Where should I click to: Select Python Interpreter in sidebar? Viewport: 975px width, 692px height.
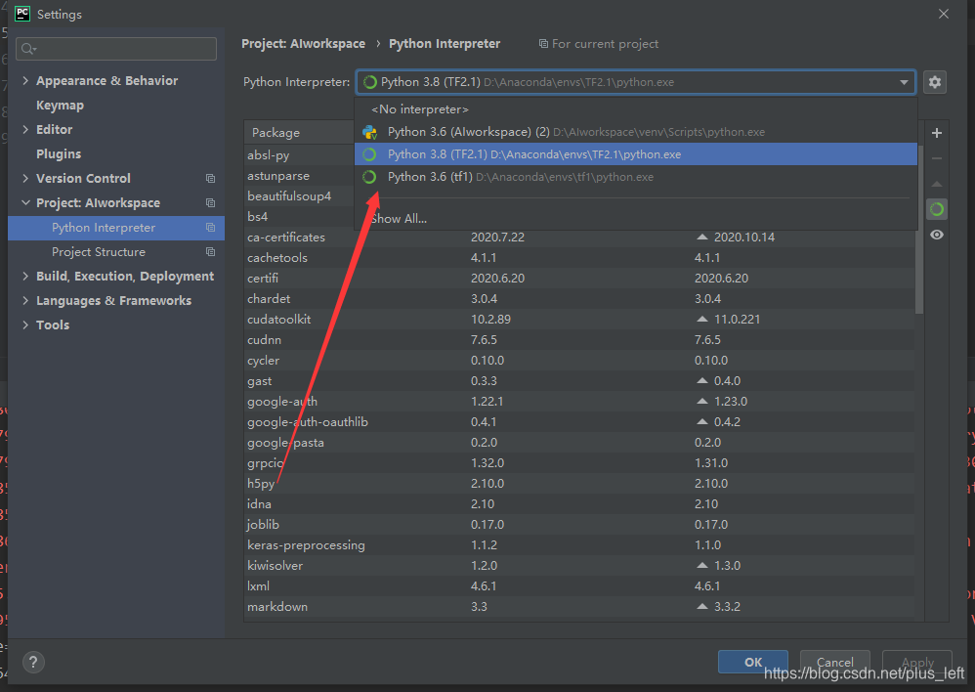click(116, 228)
